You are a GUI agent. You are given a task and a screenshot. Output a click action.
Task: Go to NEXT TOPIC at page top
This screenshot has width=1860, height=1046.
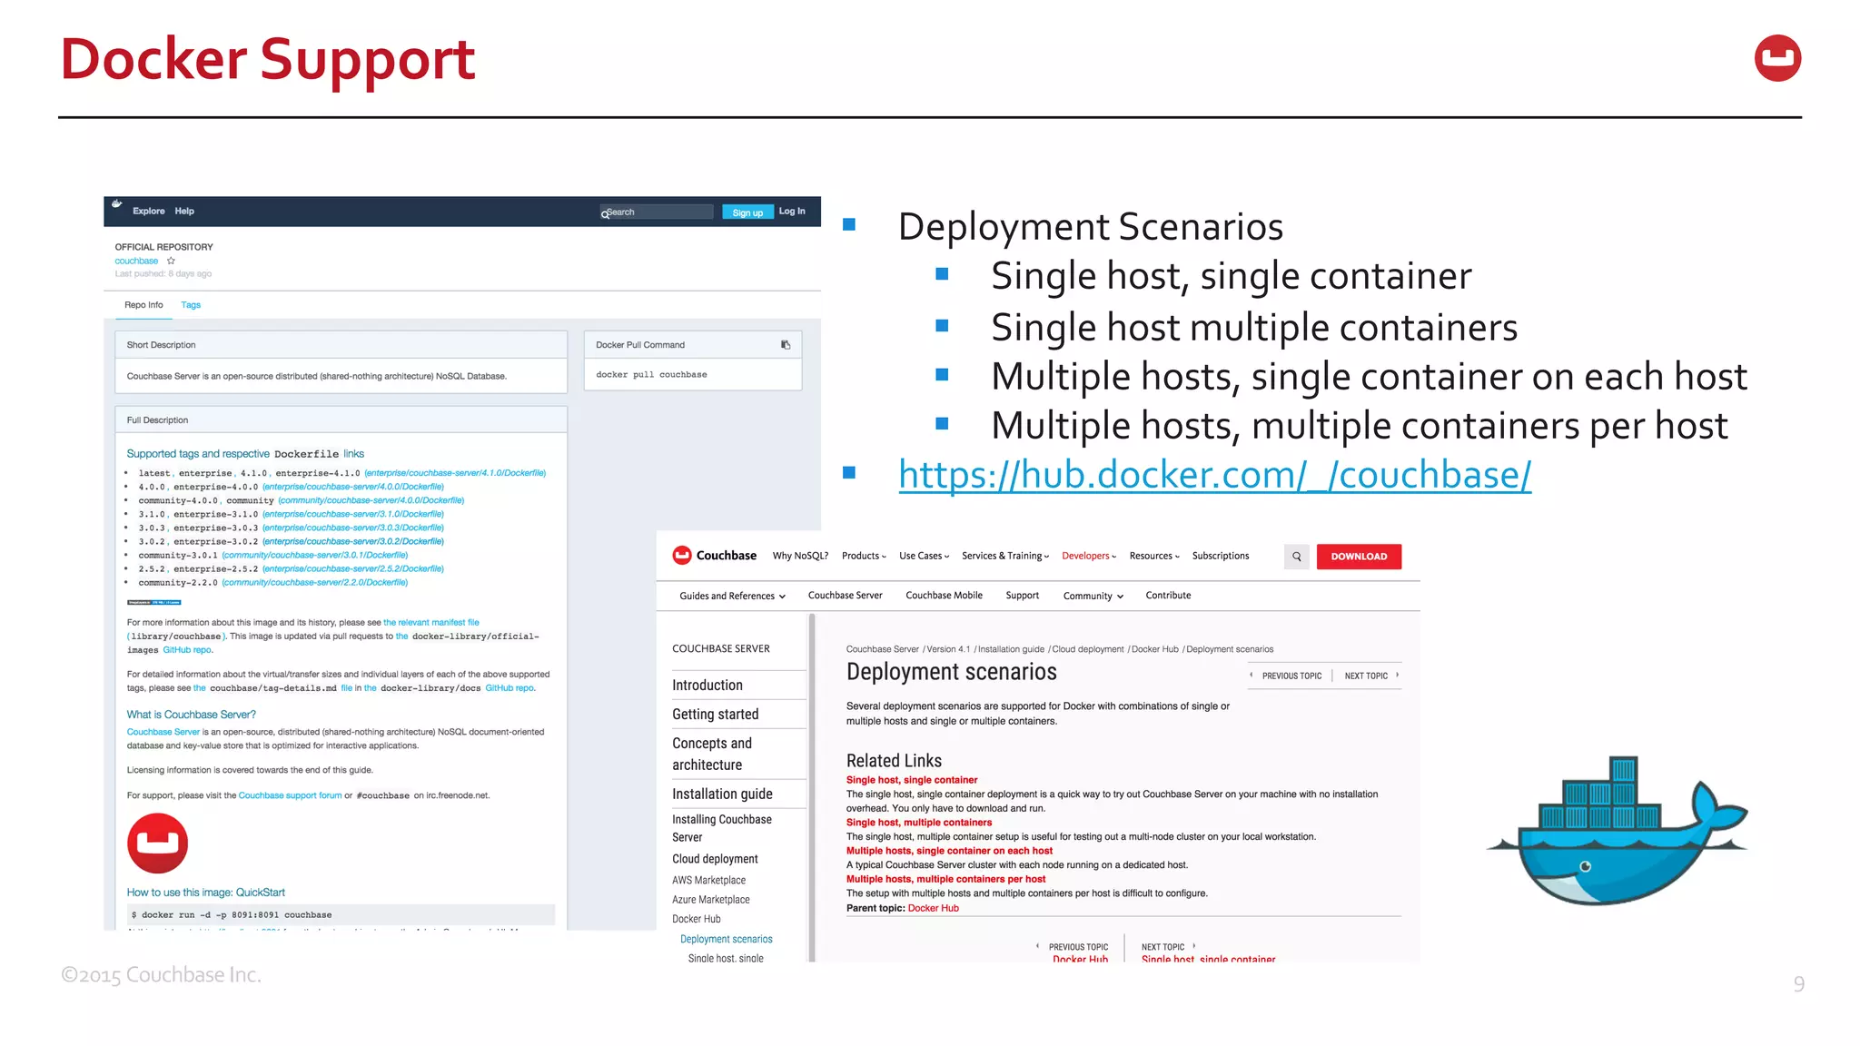[x=1371, y=676]
